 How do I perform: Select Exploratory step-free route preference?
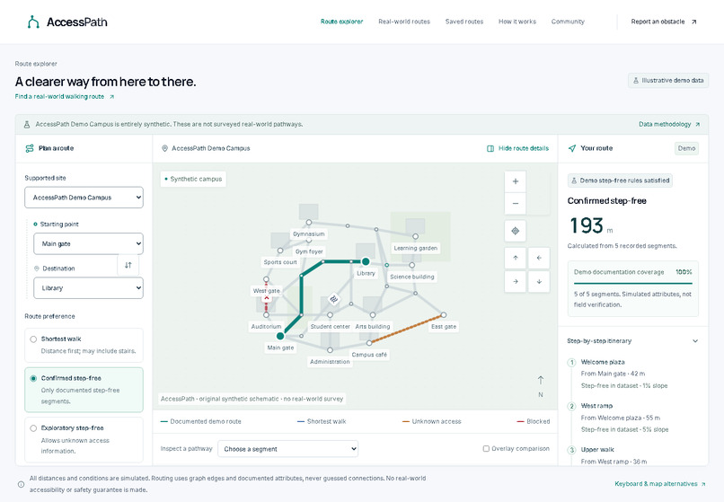point(84,440)
